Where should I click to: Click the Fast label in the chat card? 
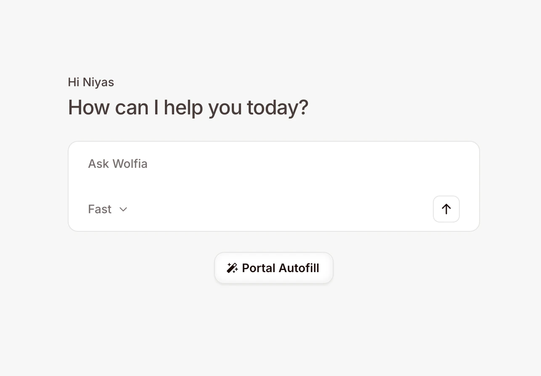coord(99,209)
